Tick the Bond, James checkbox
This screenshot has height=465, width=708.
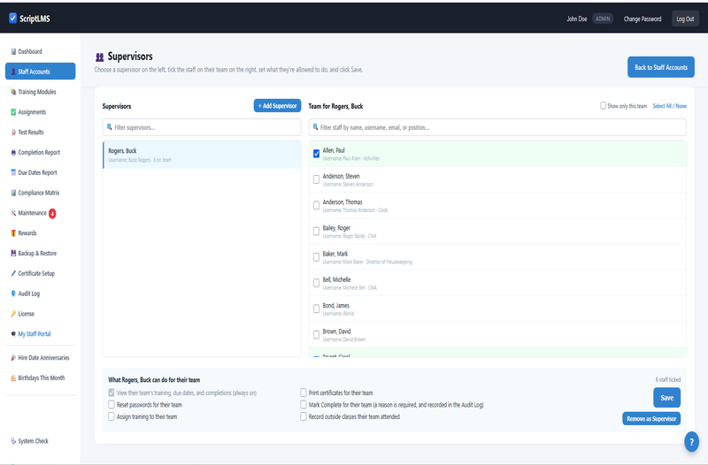[316, 309]
